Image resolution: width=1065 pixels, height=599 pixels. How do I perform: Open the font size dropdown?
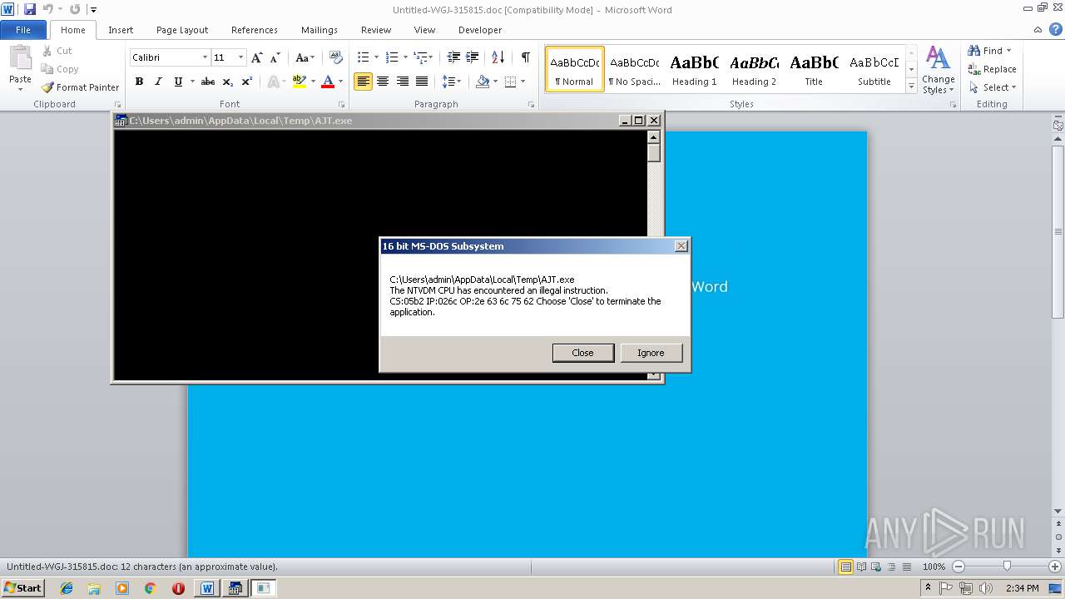pyautogui.click(x=241, y=57)
